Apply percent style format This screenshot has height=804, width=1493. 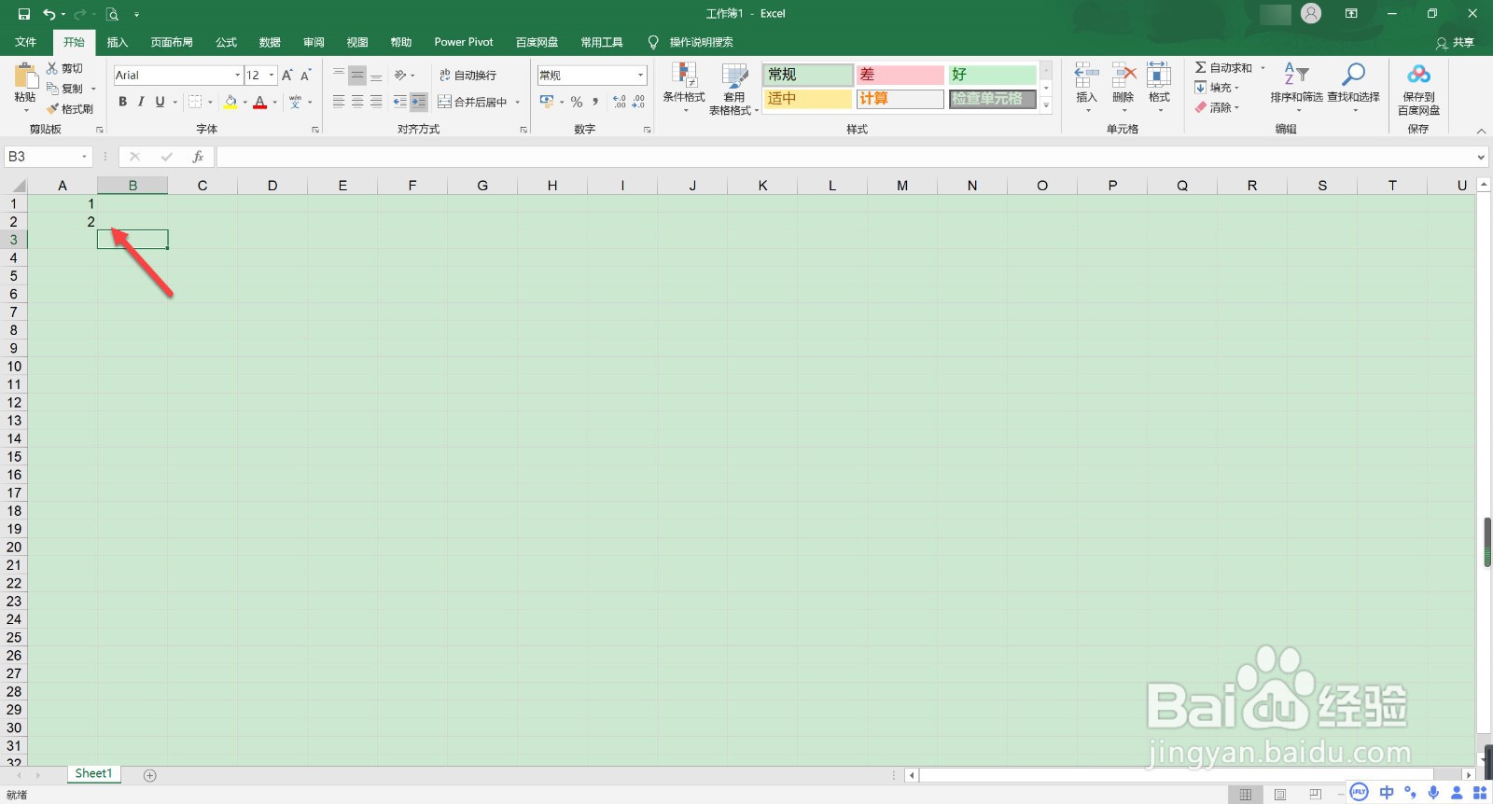(577, 102)
